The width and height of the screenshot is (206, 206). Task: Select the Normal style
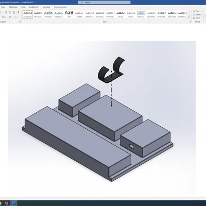click(28, 14)
